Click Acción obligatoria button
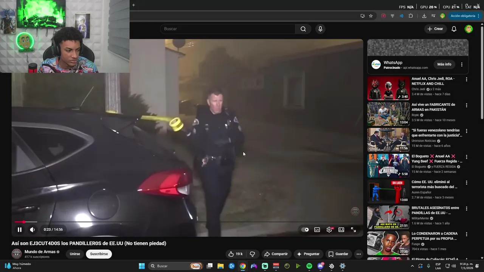The image size is (484, 272). point(465,16)
